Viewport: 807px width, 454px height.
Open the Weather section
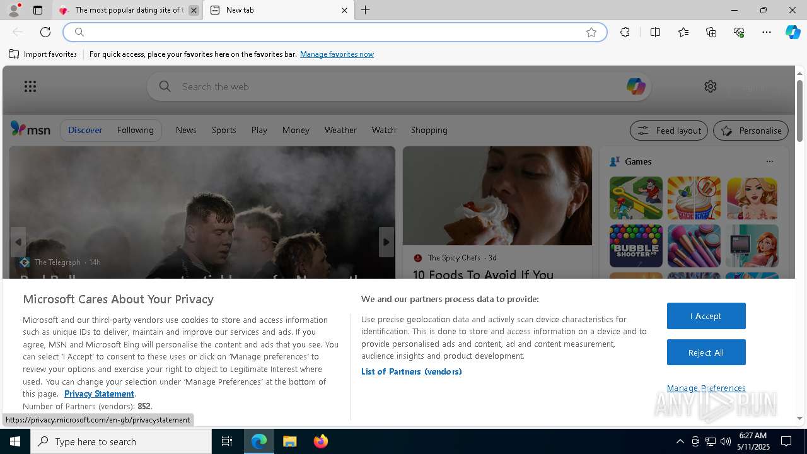340,130
